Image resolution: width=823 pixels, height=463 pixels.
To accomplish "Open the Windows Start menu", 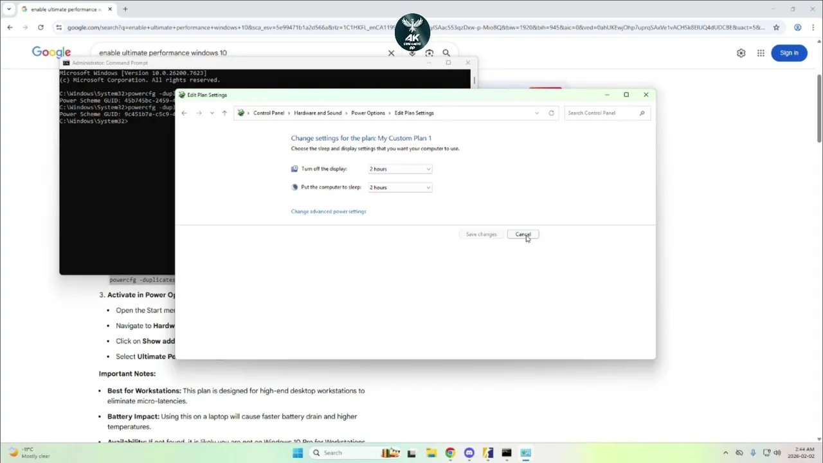I will [x=298, y=453].
